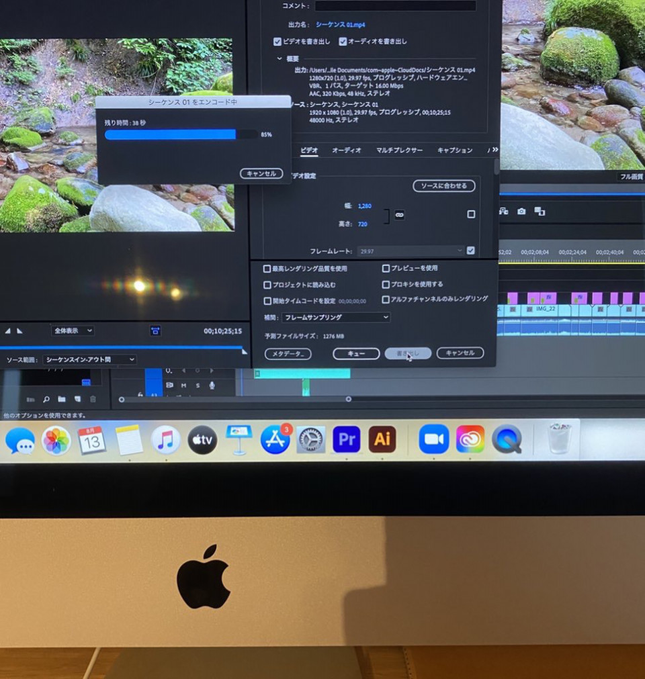Screen dimensions: 645x679
Task: Click the Export Frame camera icon
Action: (x=521, y=211)
